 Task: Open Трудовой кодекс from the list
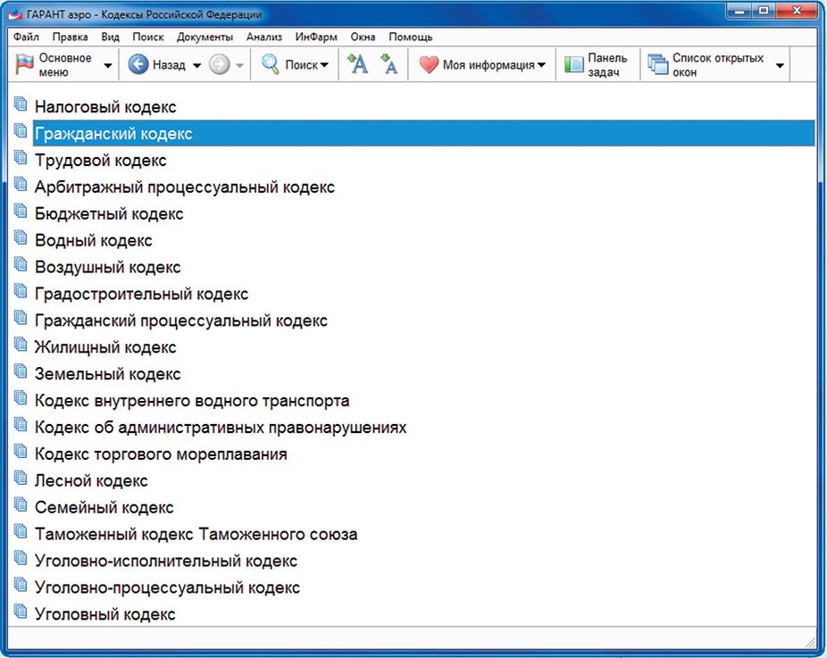100,161
